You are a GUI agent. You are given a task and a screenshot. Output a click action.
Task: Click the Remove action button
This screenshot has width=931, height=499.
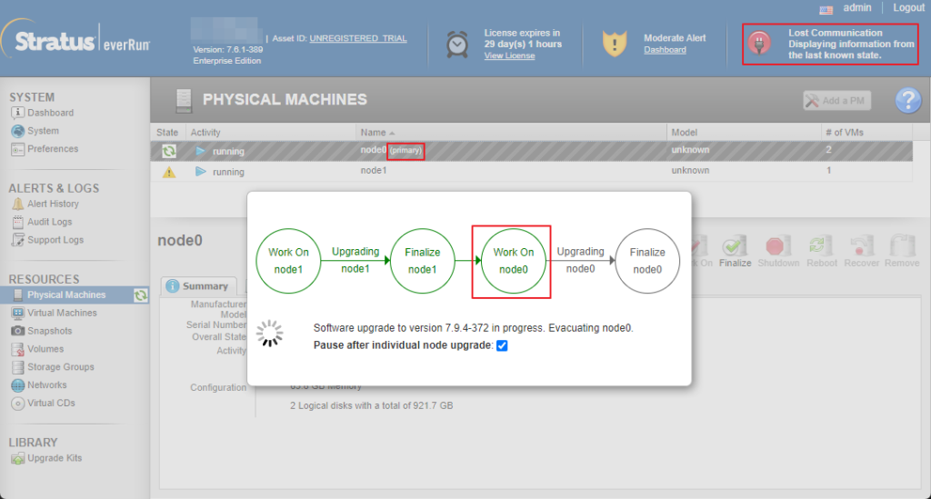click(x=902, y=250)
